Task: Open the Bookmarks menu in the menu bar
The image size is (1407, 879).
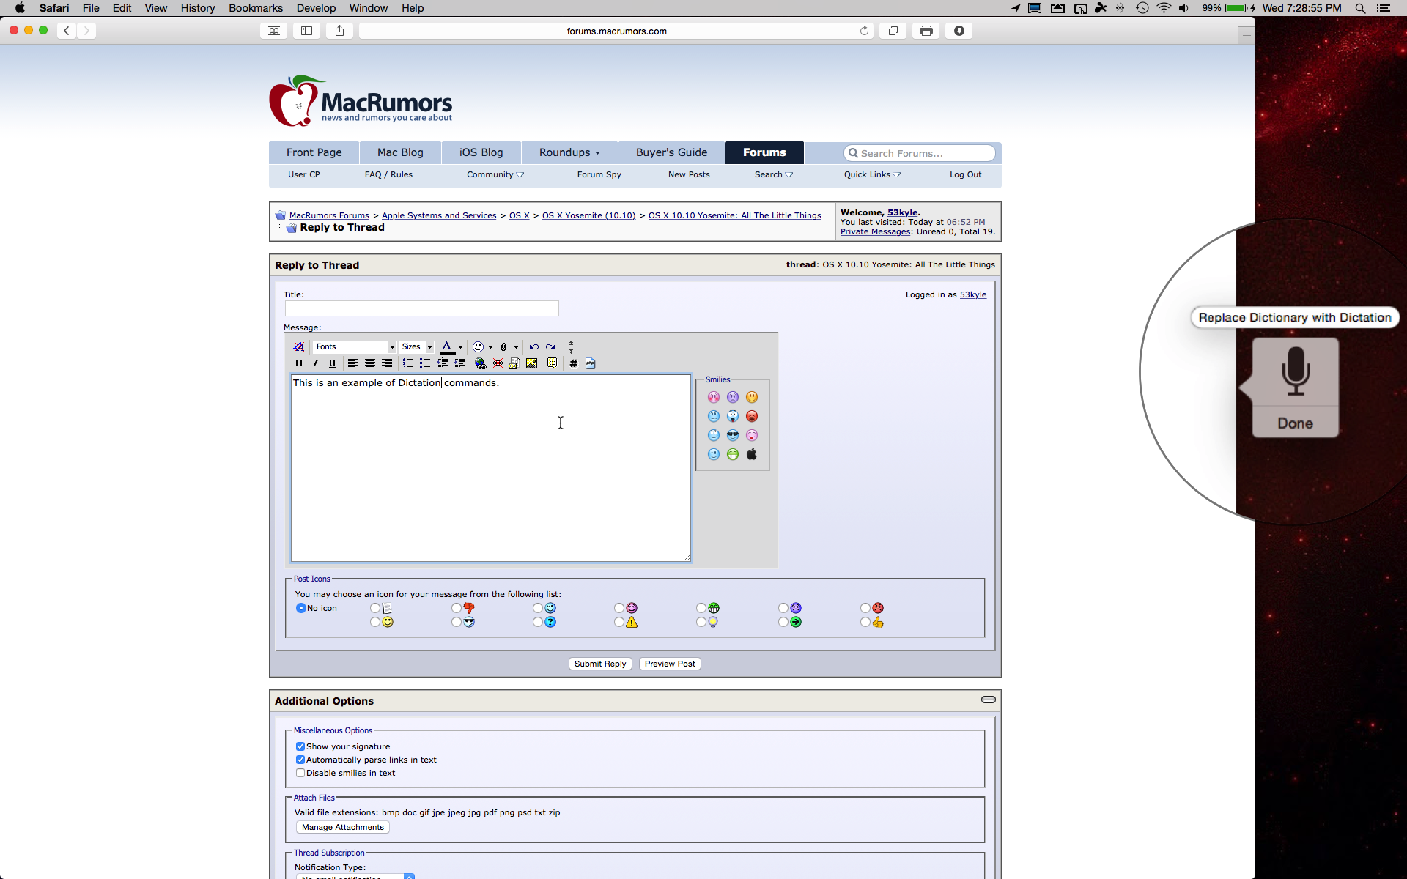Action: coord(256,8)
